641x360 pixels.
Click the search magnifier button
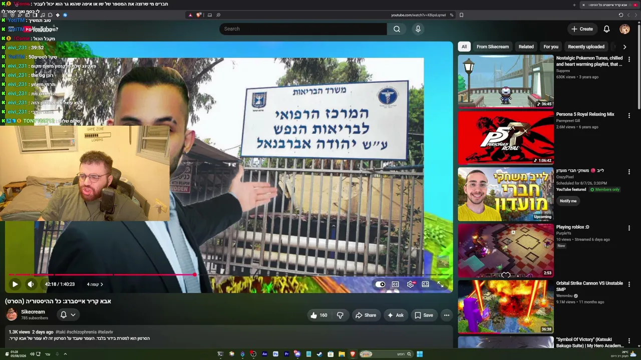coord(397,29)
